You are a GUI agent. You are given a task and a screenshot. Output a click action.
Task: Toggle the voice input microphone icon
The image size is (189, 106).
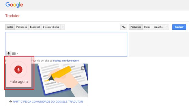(9, 53)
